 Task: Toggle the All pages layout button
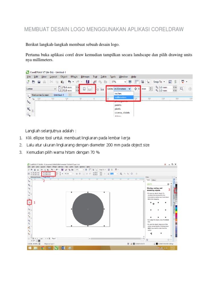click(x=97, y=89)
